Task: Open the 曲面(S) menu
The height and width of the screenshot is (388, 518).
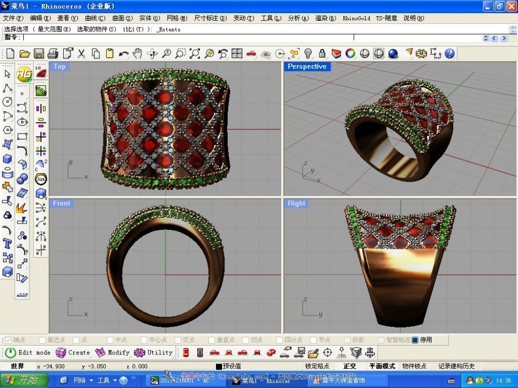Action: click(122, 18)
